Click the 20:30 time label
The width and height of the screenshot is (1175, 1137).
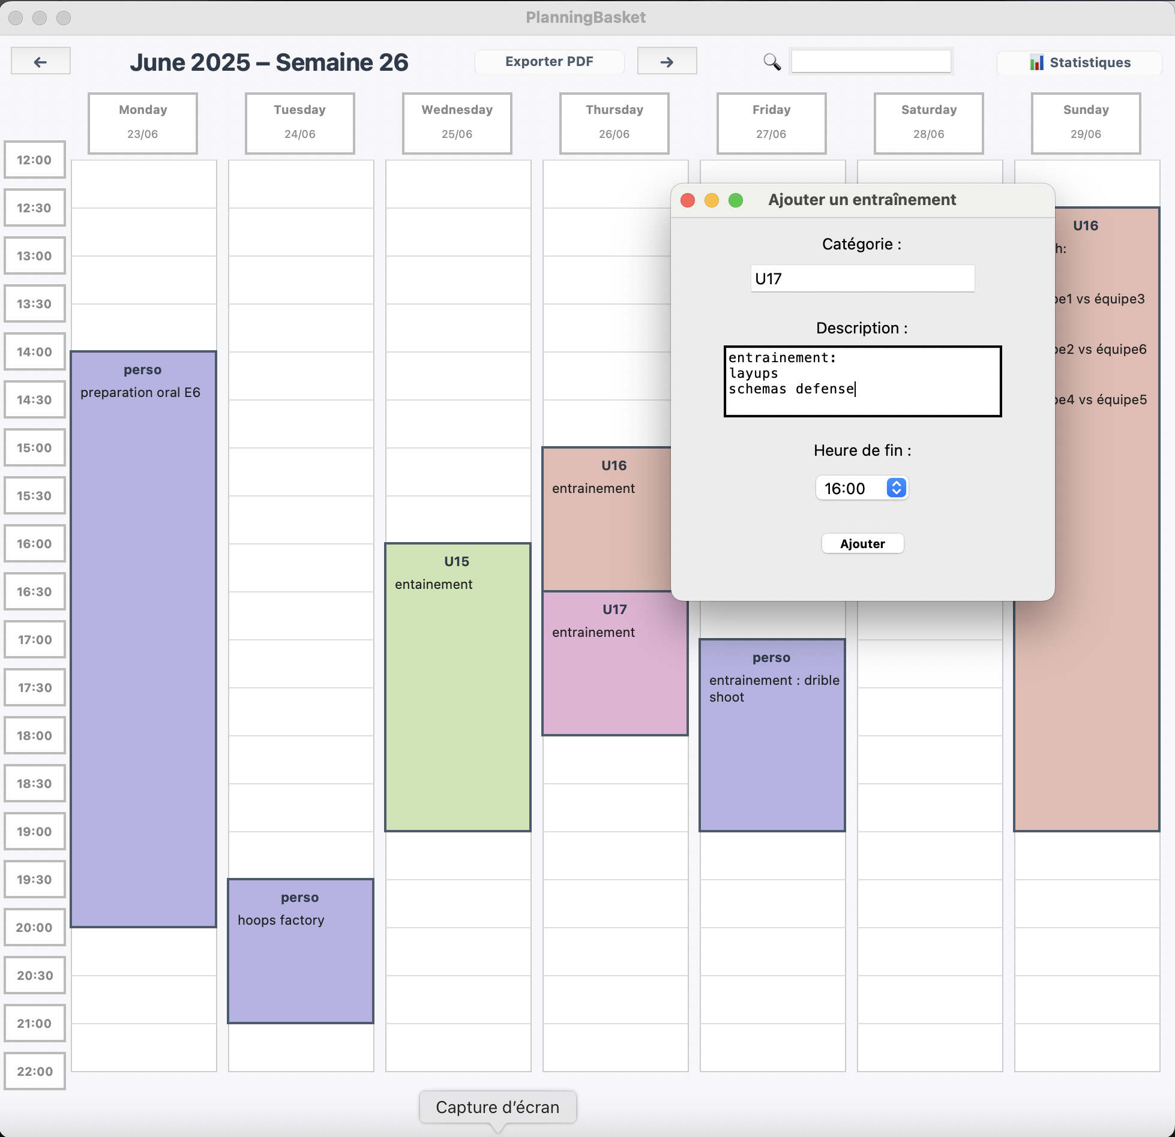35,975
